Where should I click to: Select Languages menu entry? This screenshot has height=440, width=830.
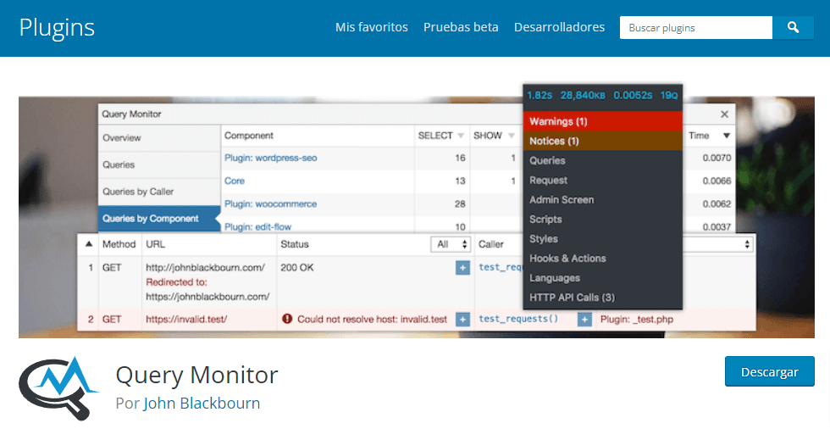coord(555,278)
